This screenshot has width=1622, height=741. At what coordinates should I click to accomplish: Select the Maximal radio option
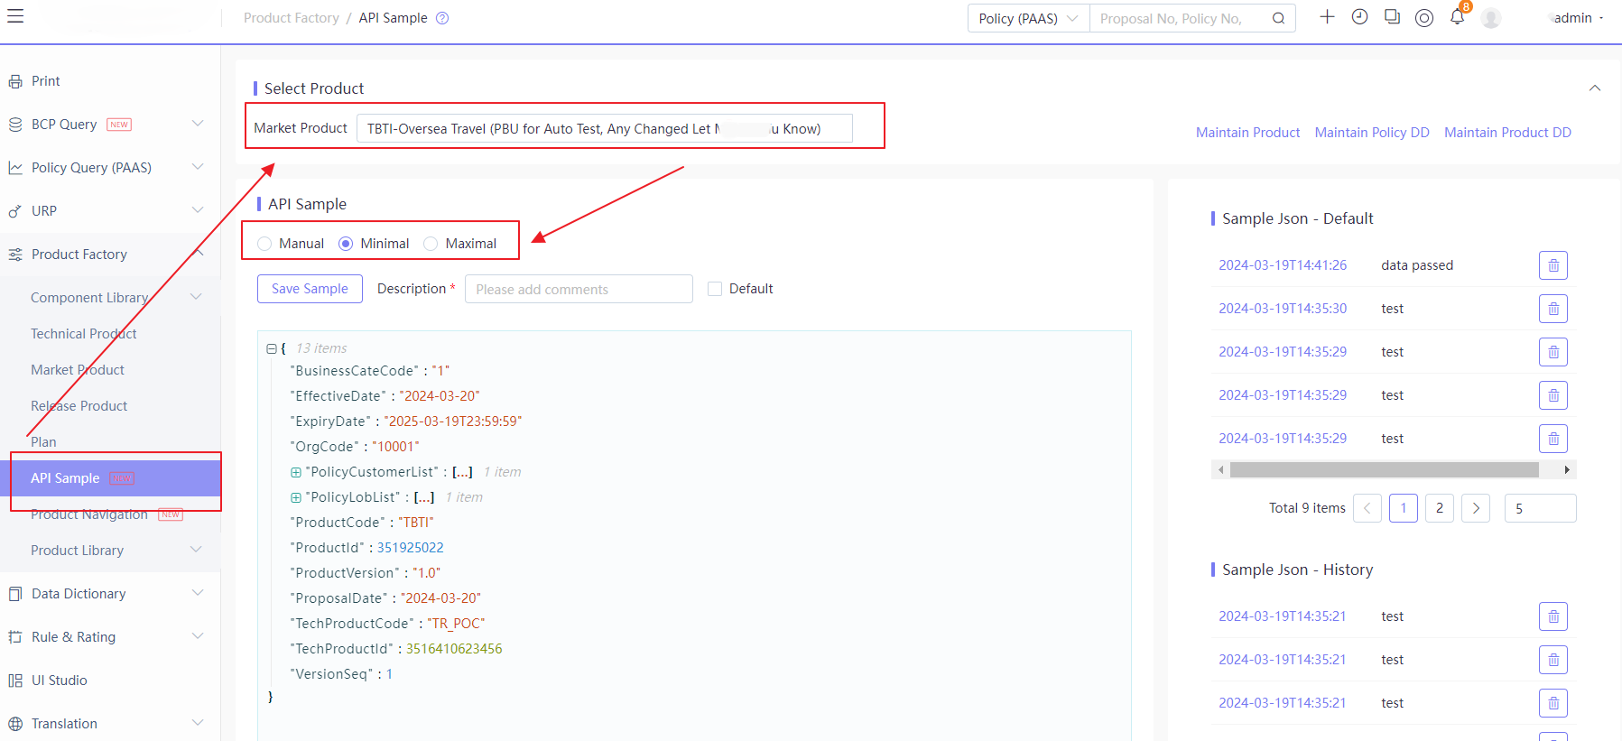click(x=431, y=244)
